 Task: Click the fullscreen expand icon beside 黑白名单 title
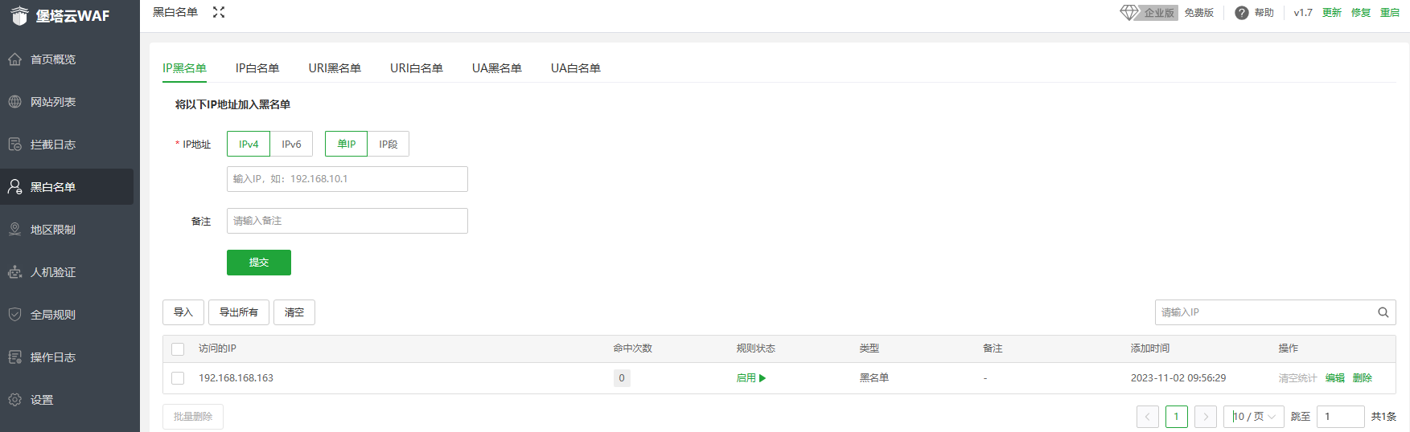(x=219, y=12)
